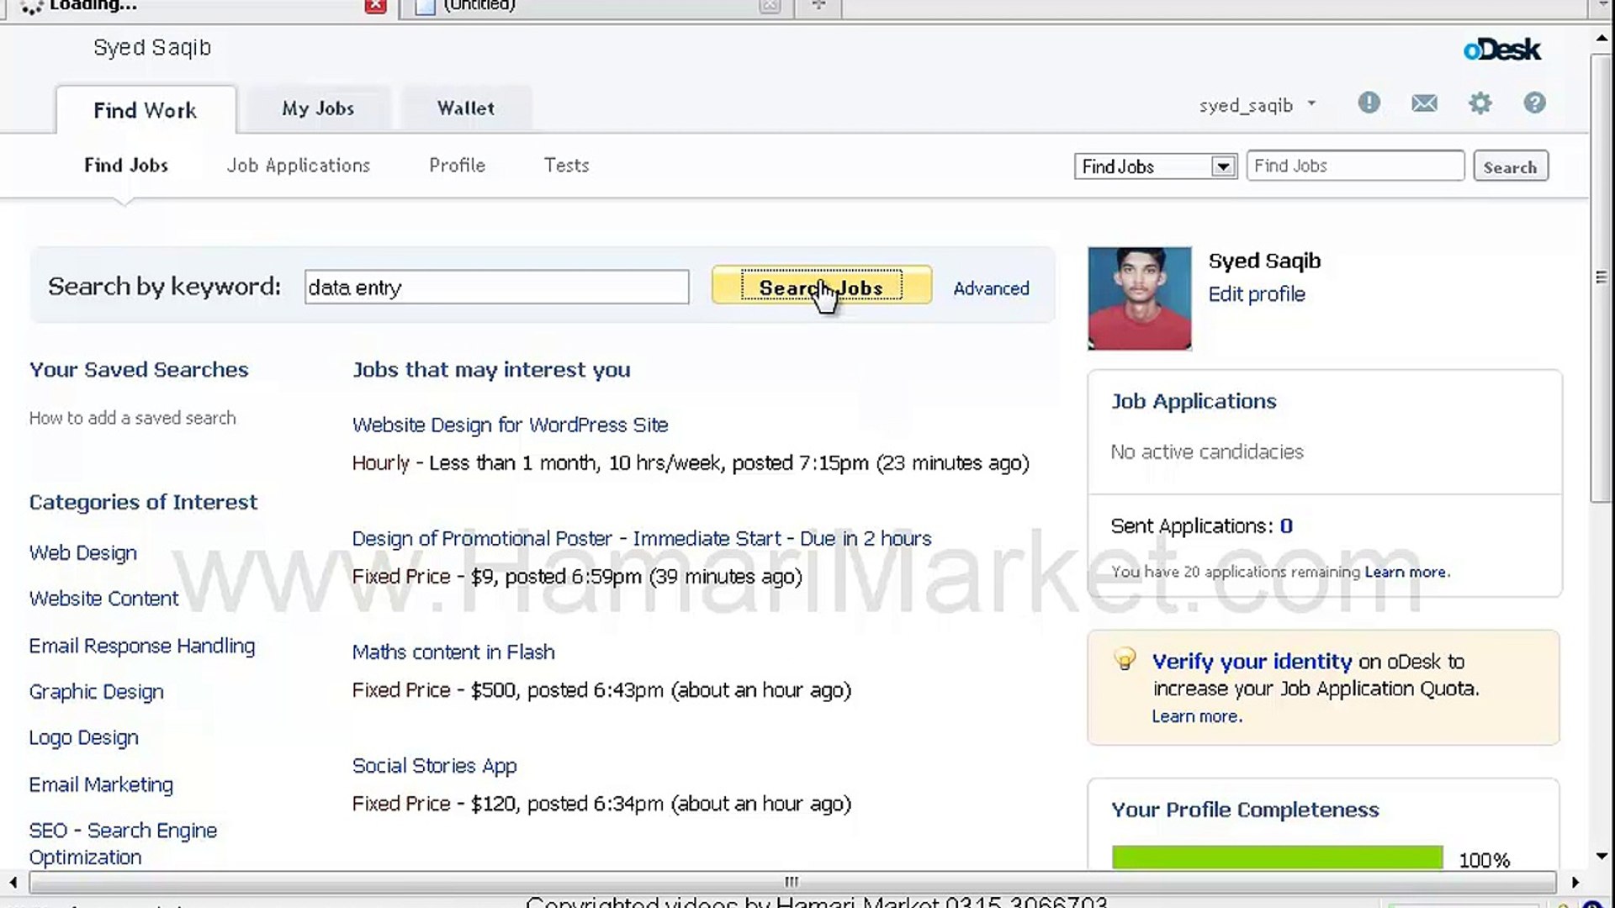Click the Profile Completeness progress bar
Viewport: 1615px width, 908px height.
pyautogui.click(x=1276, y=857)
